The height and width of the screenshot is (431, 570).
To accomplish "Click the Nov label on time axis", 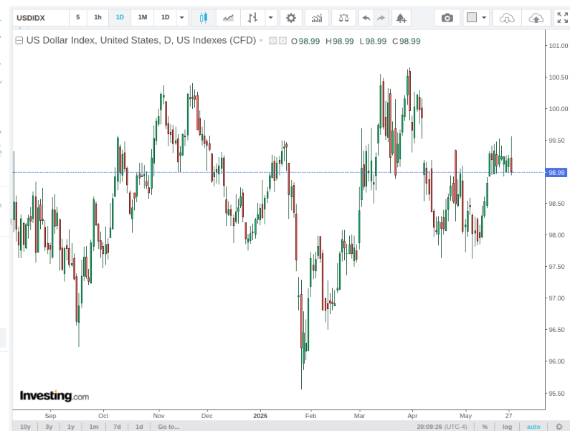I will pos(159,416).
